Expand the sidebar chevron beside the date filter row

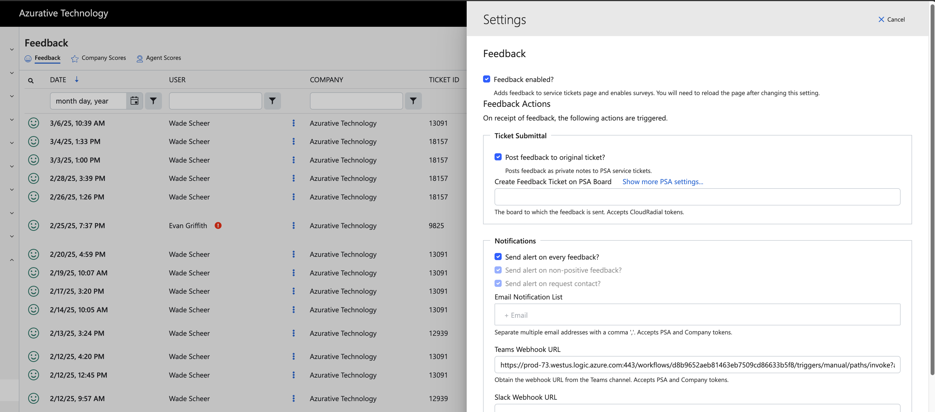(x=12, y=96)
